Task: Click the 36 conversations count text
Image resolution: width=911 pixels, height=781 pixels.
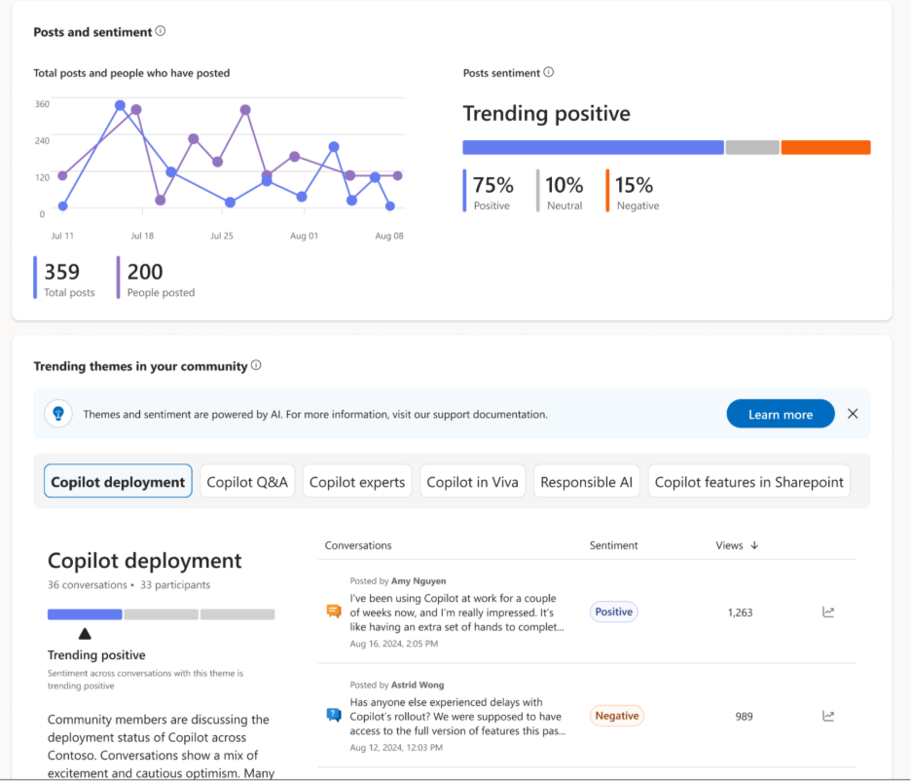Action: click(x=88, y=584)
